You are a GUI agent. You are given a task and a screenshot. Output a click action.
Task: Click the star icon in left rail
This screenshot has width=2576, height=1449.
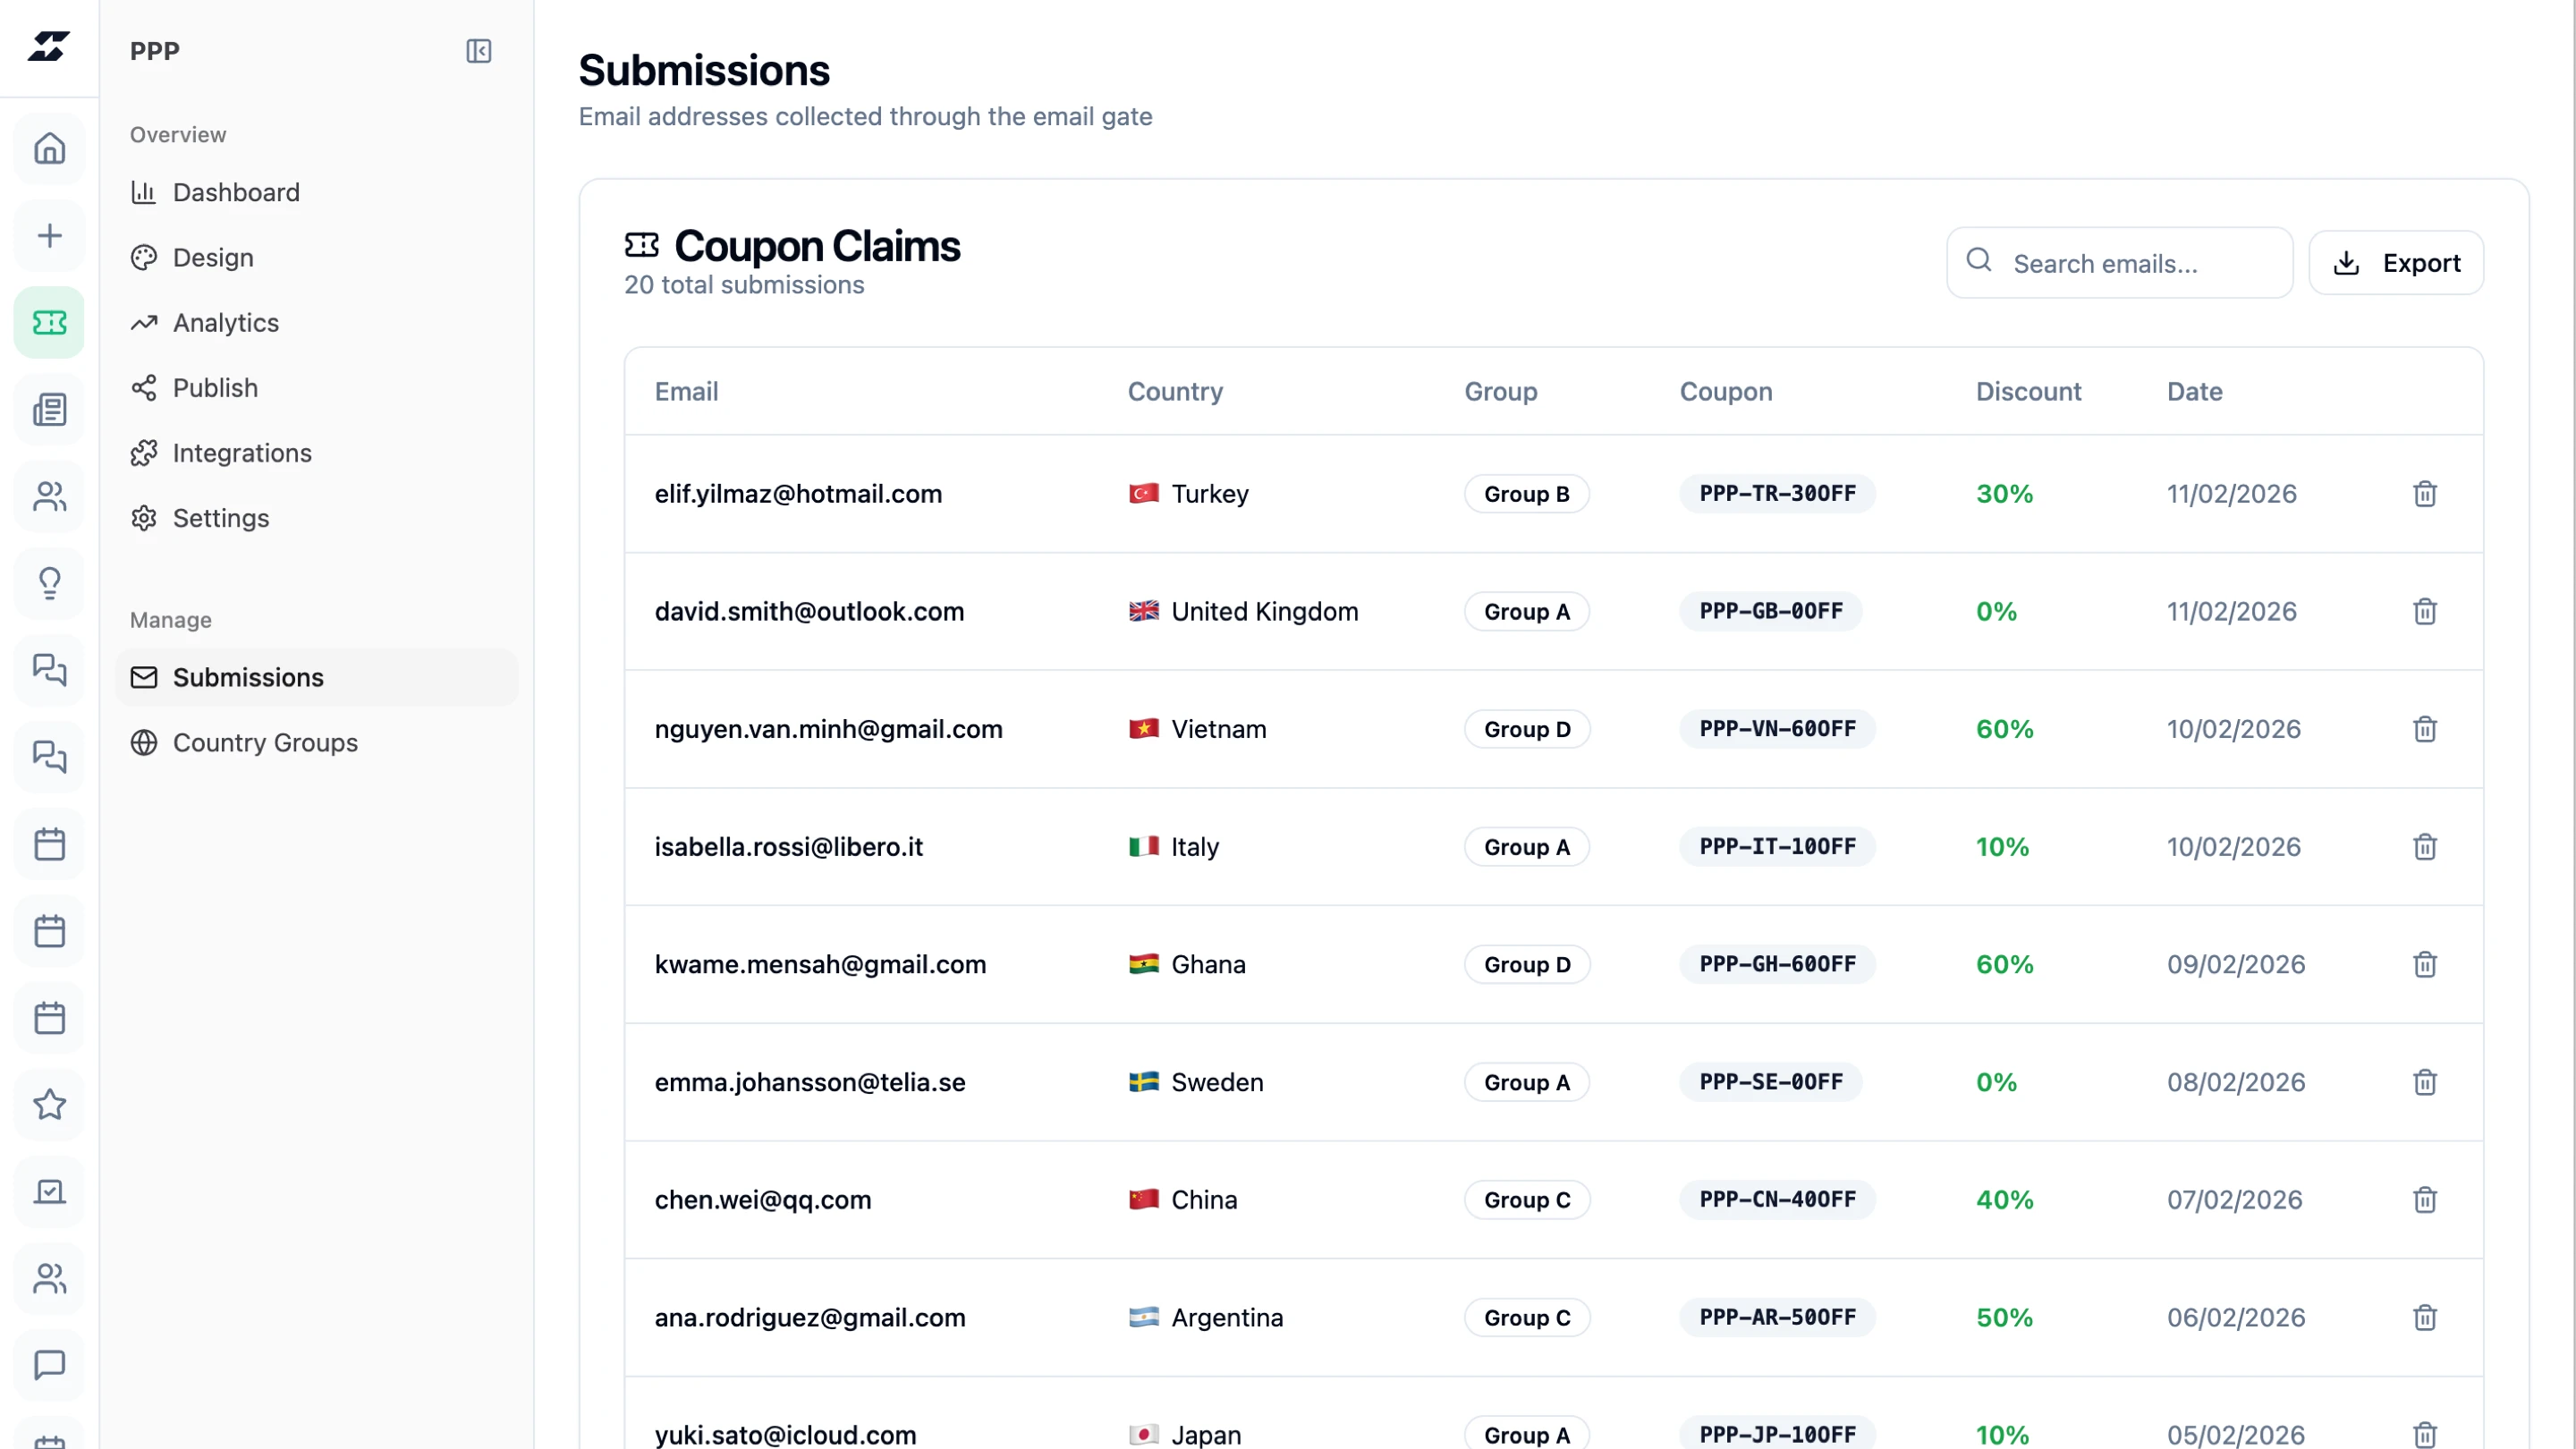49,1104
